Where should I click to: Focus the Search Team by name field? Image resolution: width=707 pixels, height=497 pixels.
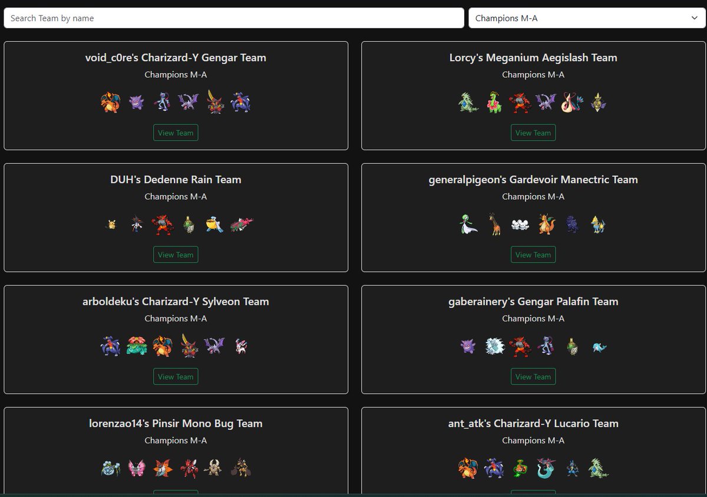coord(234,18)
